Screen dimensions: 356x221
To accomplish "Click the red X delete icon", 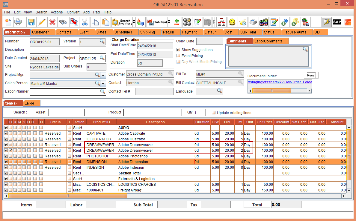I will tap(52, 22).
